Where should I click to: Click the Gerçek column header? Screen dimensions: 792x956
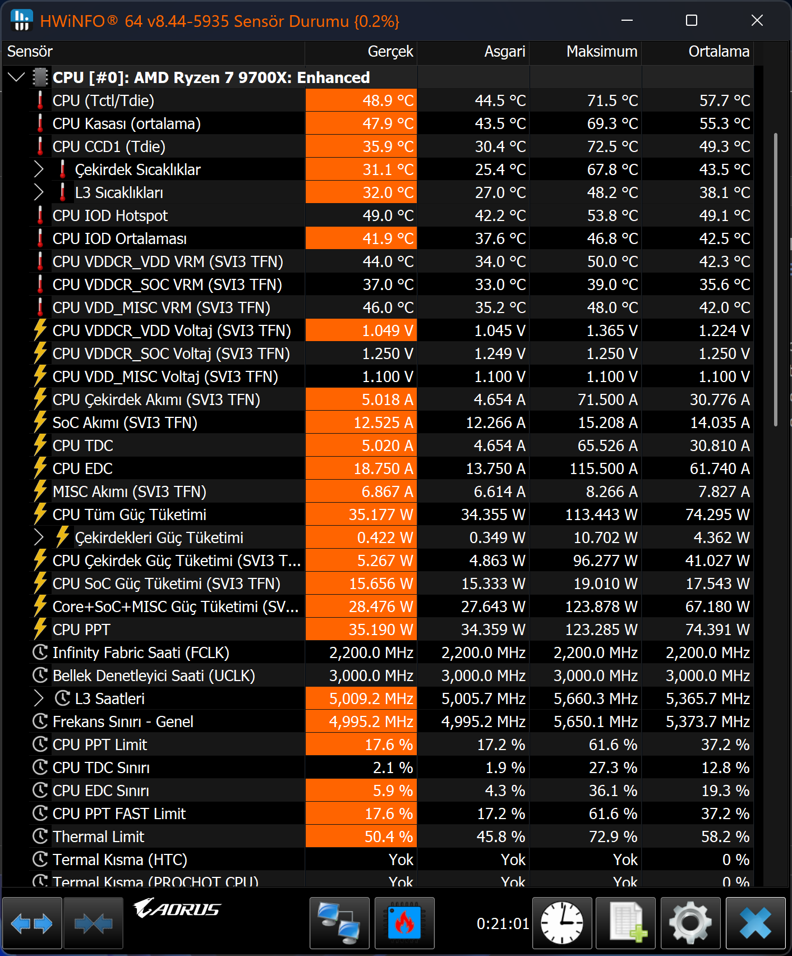pyautogui.click(x=361, y=52)
